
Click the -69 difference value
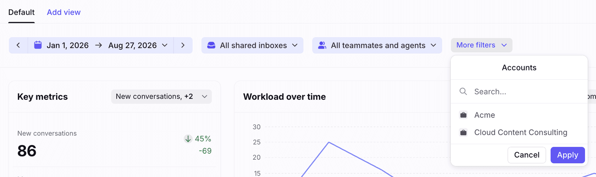click(205, 151)
